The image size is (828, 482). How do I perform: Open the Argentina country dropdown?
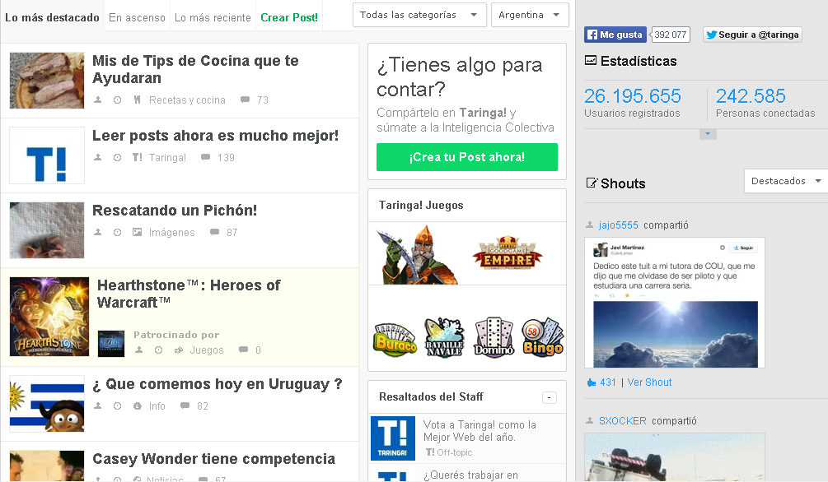[530, 15]
